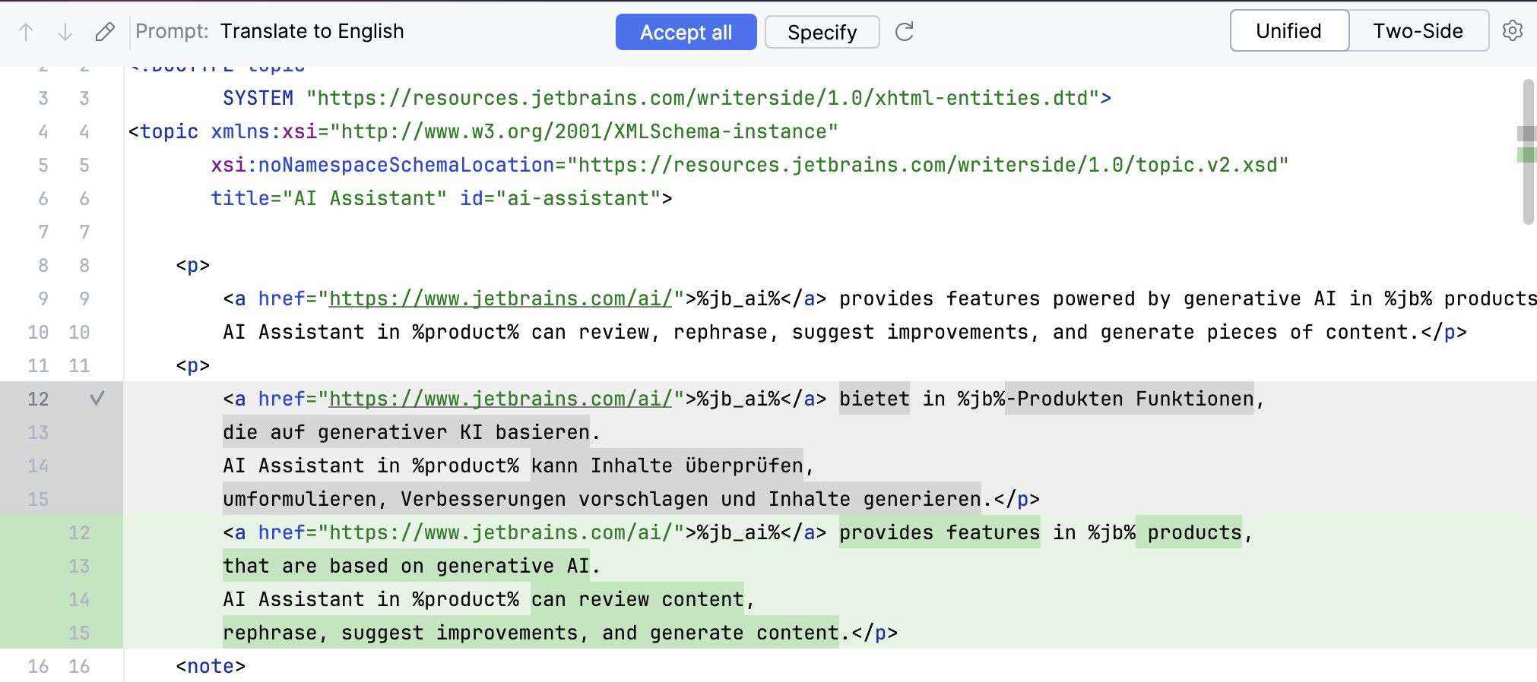Image resolution: width=1537 pixels, height=682 pixels.
Task: Click the green change marker in scrollbar
Action: click(1526, 155)
